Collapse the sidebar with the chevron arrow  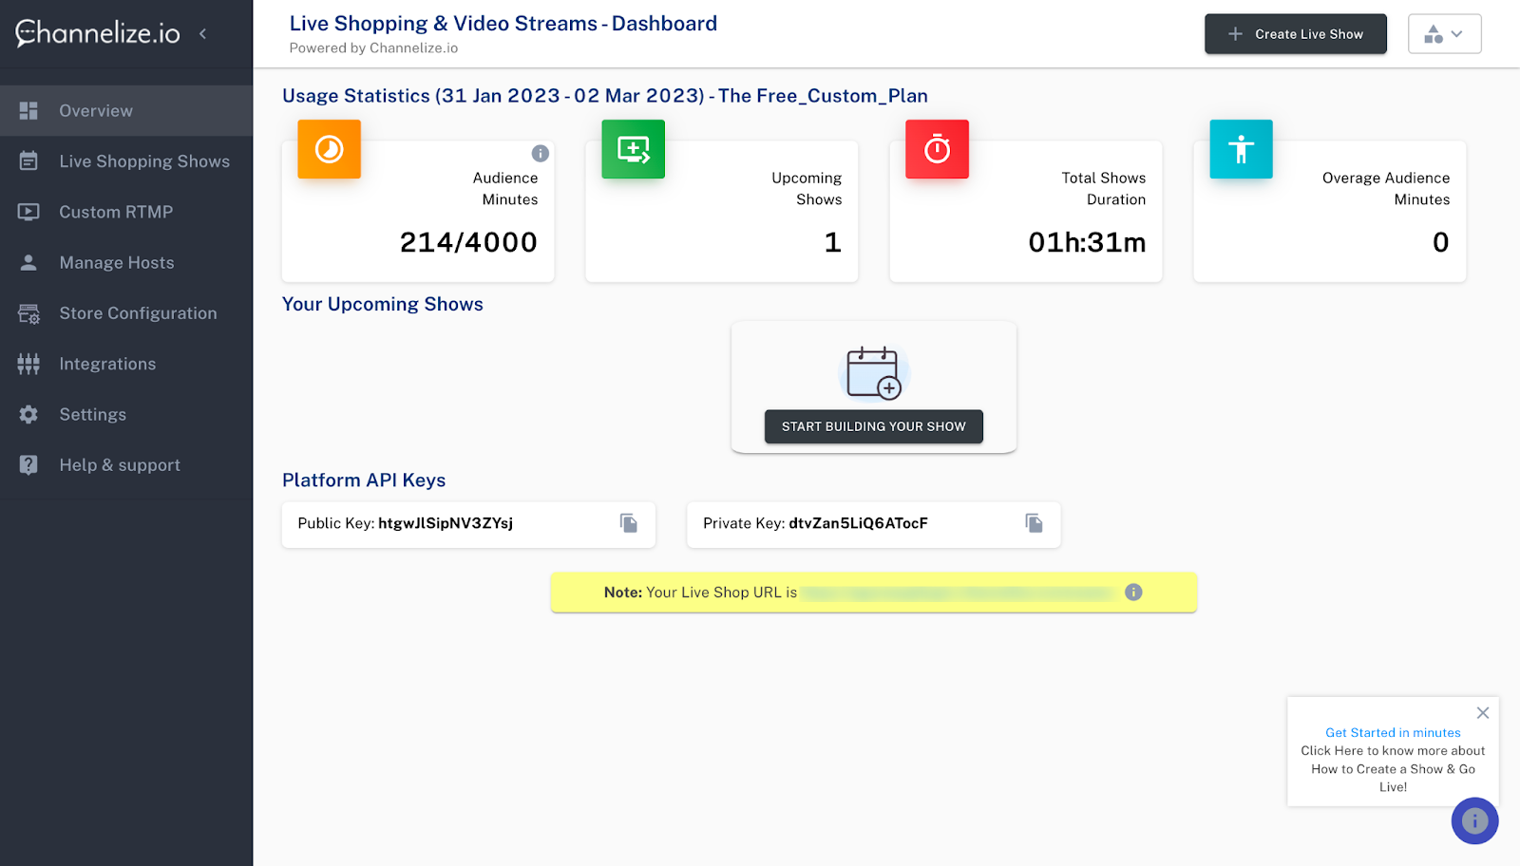tap(202, 34)
